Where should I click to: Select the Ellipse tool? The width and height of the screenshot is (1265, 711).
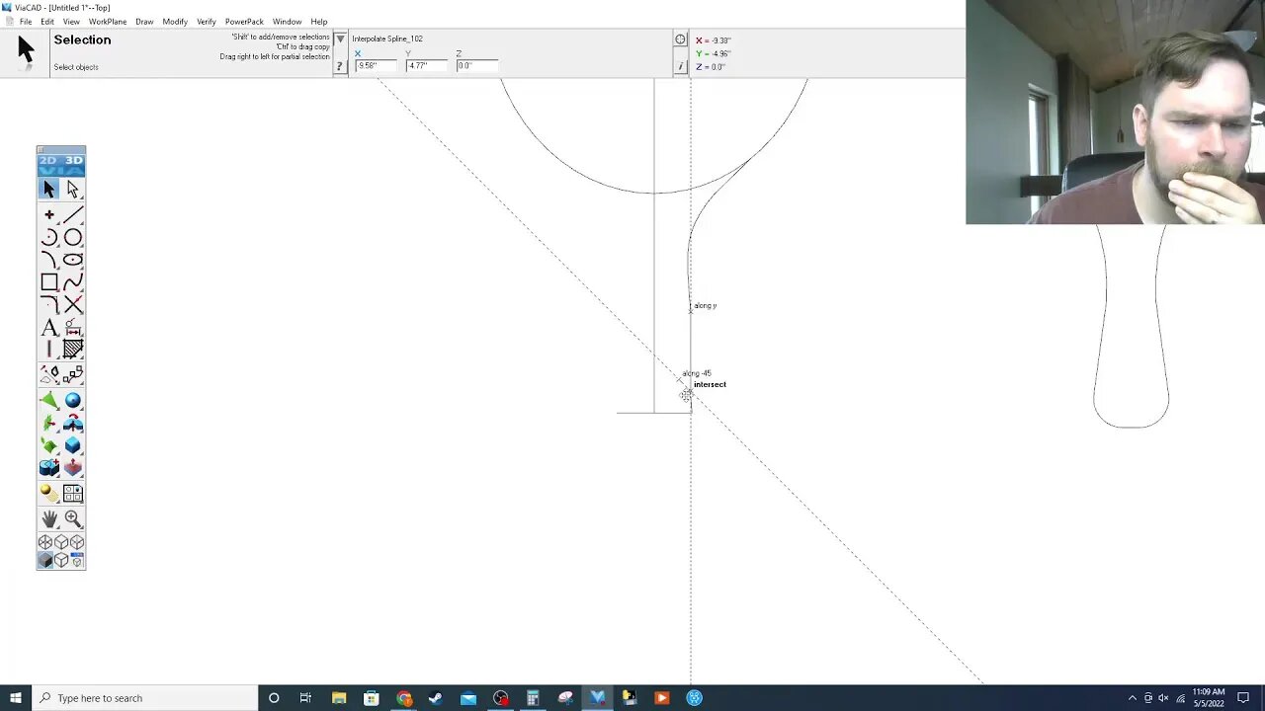pos(73,261)
